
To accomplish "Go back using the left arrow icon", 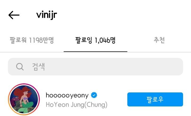I will [x=14, y=15].
